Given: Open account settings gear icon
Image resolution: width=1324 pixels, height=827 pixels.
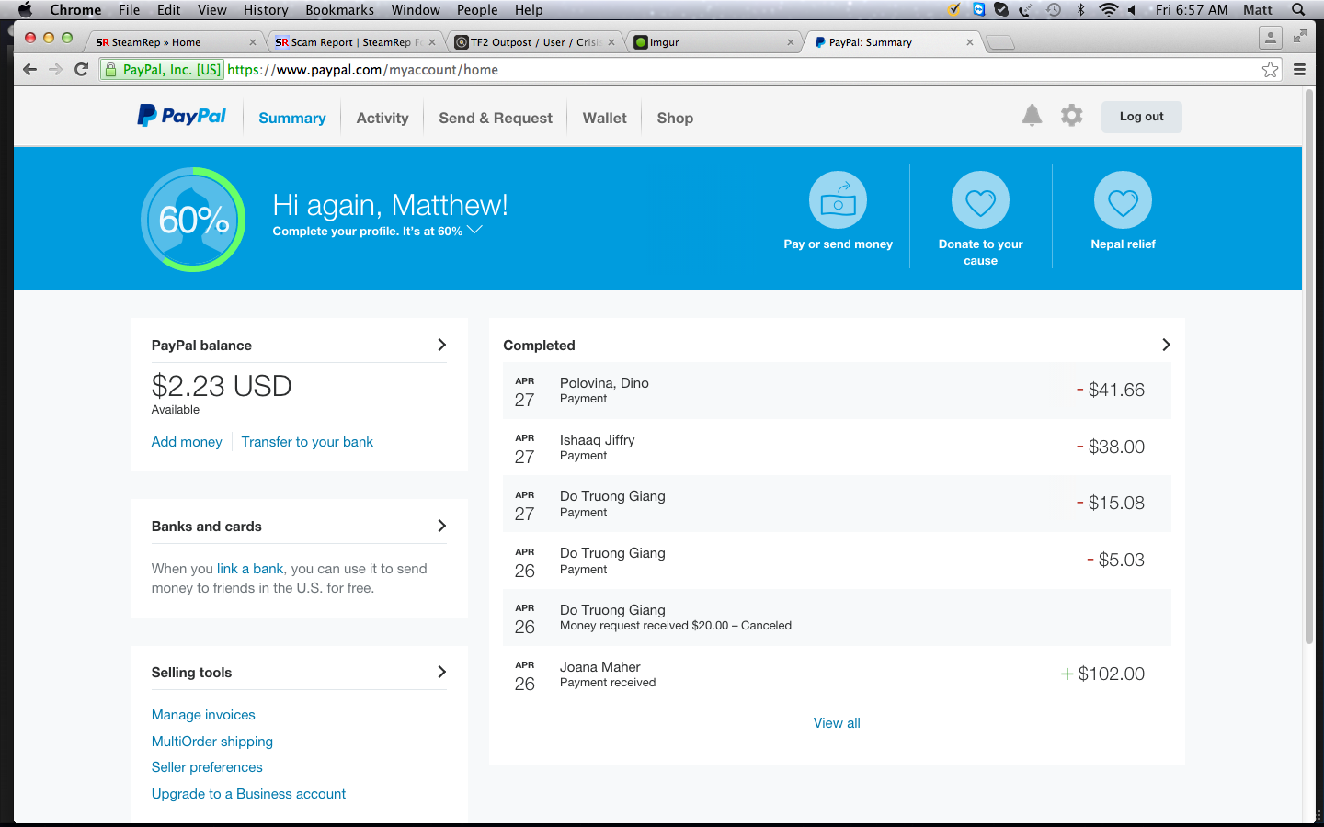Looking at the screenshot, I should [1071, 116].
